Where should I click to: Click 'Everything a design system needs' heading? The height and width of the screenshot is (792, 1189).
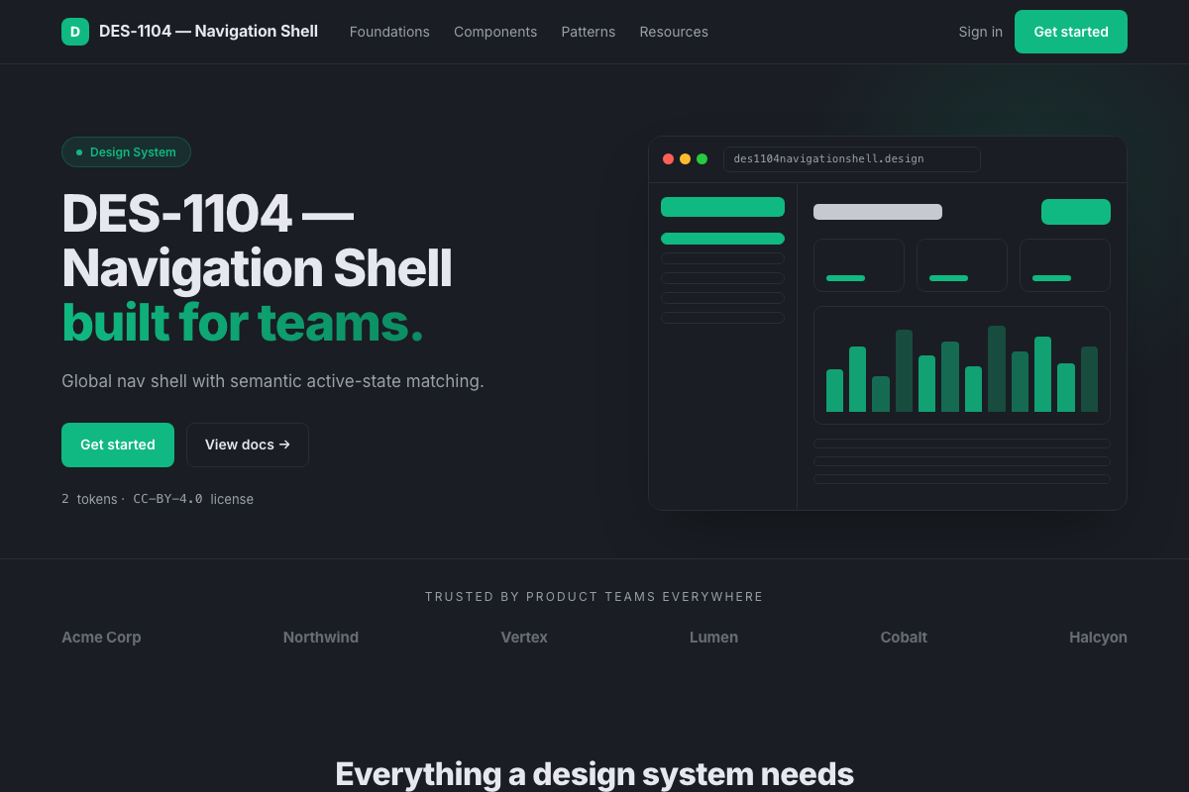pyautogui.click(x=594, y=773)
